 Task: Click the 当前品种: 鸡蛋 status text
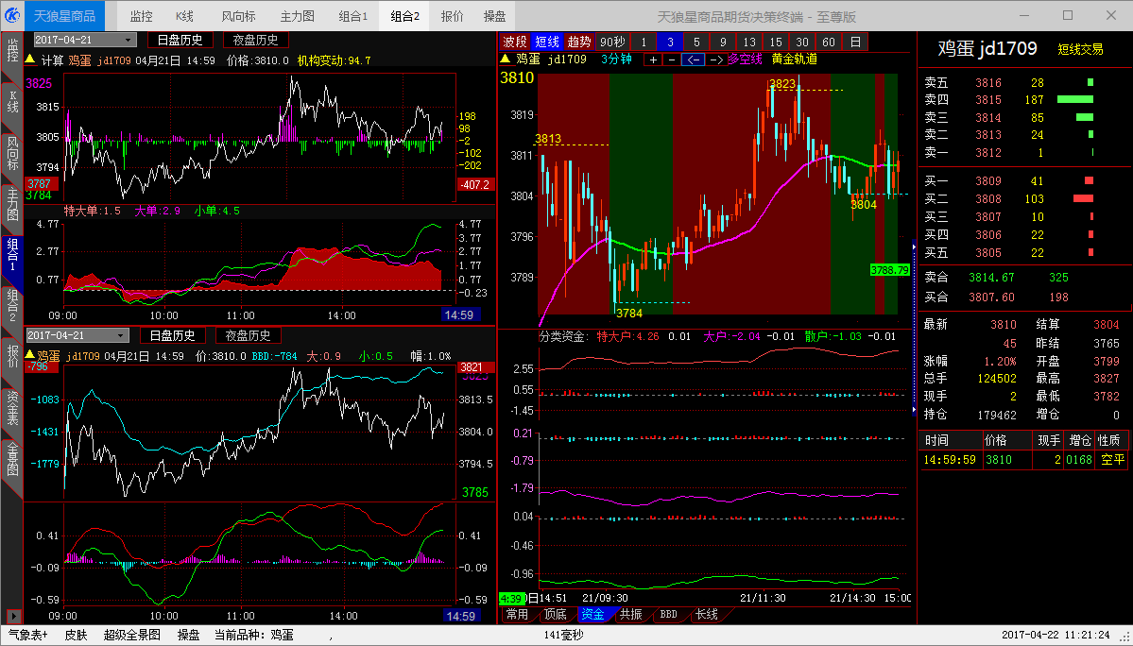[253, 636]
